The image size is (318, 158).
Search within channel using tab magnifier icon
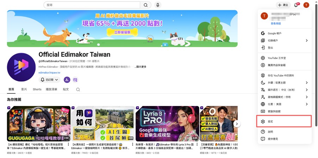[x=78, y=90]
